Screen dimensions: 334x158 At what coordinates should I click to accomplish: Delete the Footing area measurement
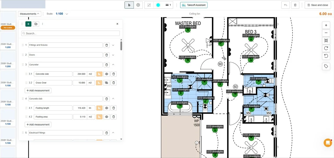pyautogui.click(x=114, y=117)
